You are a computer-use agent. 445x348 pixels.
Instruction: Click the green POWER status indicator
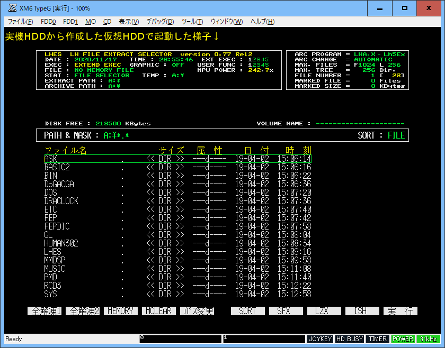(403, 339)
